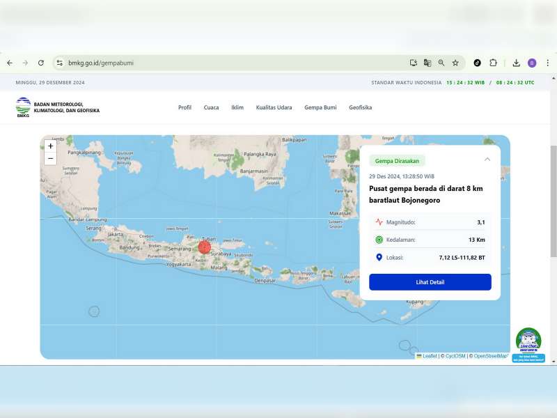Collapse the Gempa Dirasakan panel chevron
The image size is (557, 418).
tap(487, 160)
